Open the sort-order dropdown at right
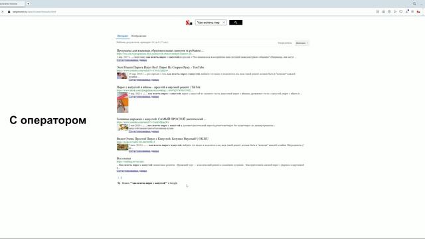The height and width of the screenshot is (239, 425). tap(301, 43)
